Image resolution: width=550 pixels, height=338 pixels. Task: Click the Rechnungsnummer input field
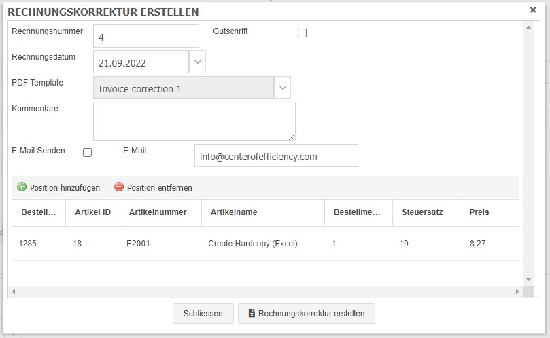pyautogui.click(x=146, y=36)
